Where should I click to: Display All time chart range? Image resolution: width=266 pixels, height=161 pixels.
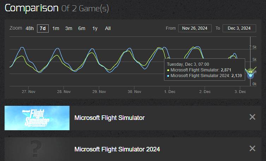108,28
